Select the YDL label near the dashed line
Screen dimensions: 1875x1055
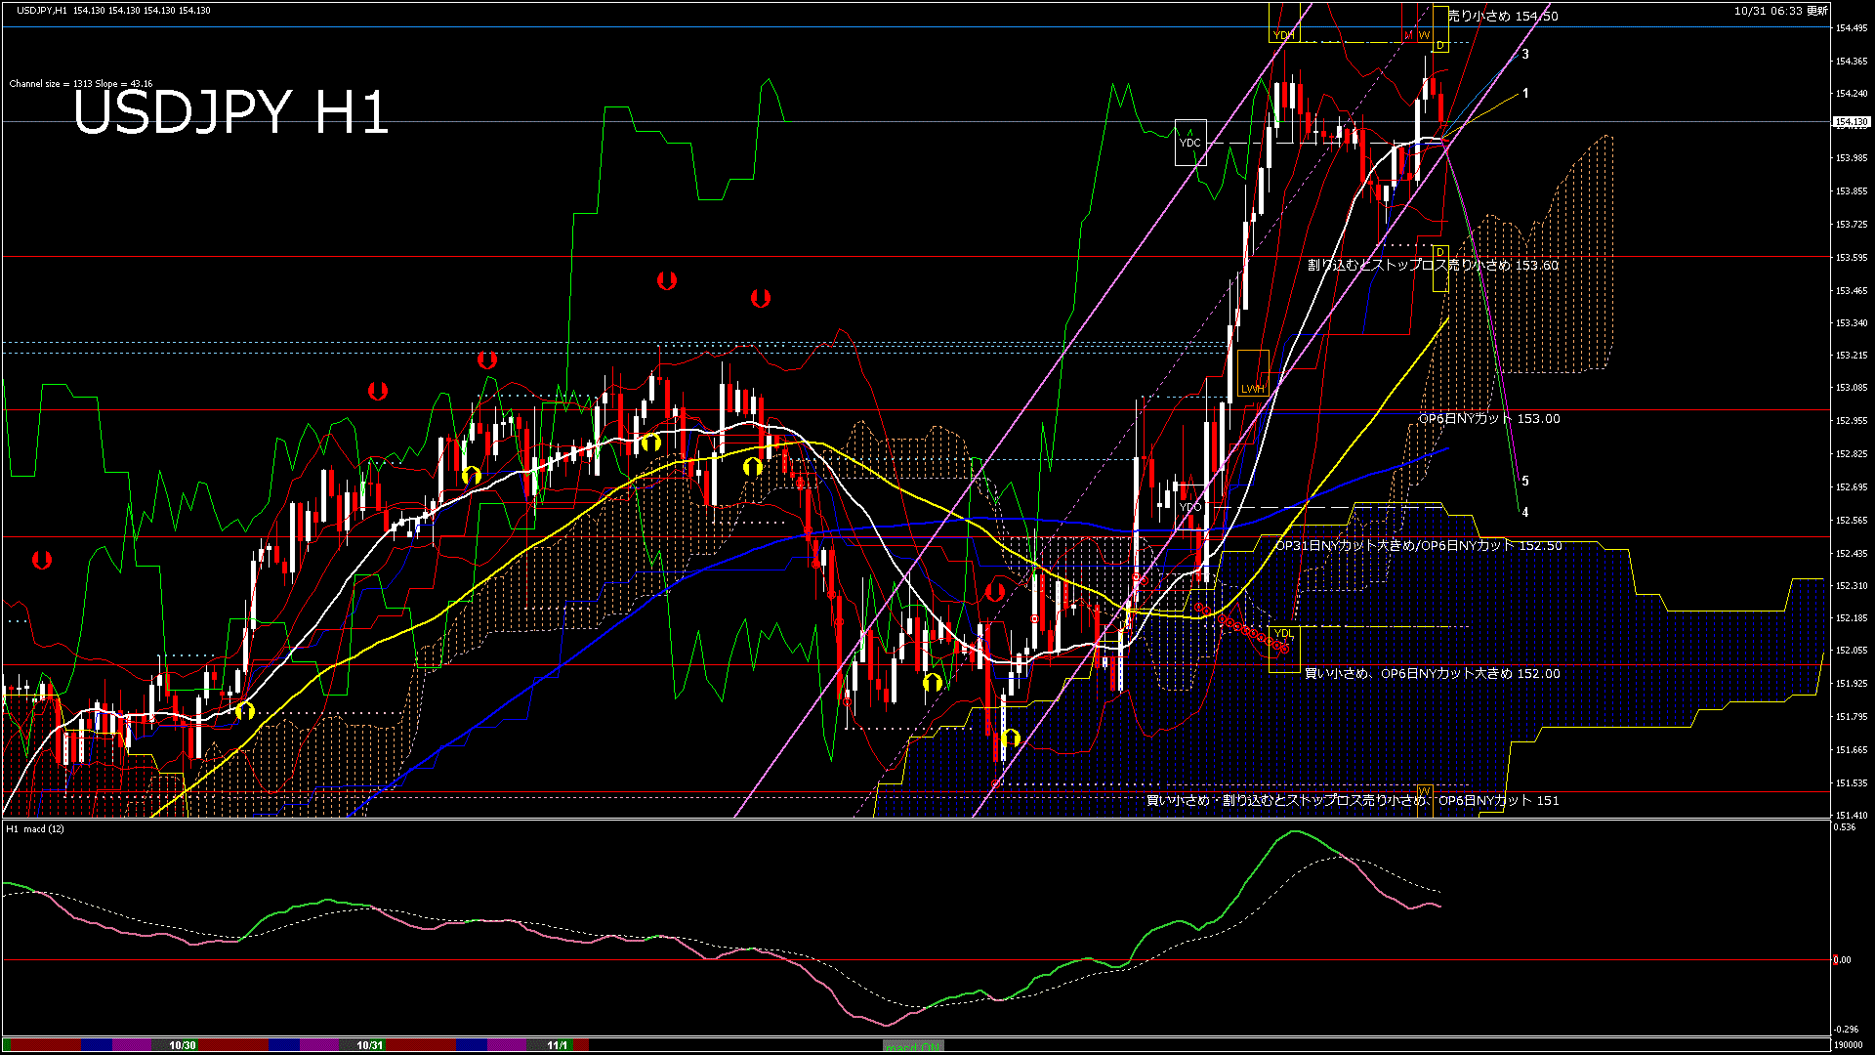point(1284,633)
